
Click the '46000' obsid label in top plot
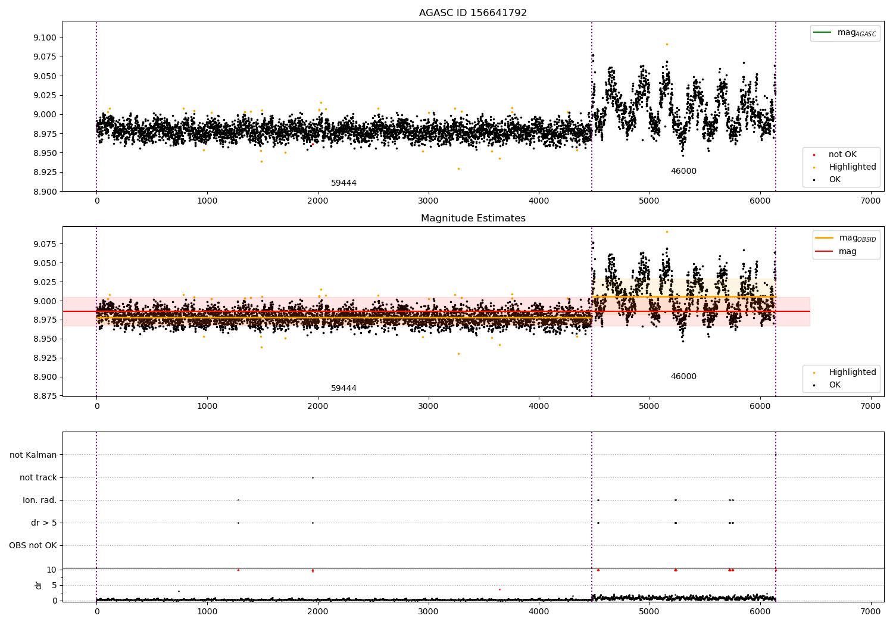683,171
